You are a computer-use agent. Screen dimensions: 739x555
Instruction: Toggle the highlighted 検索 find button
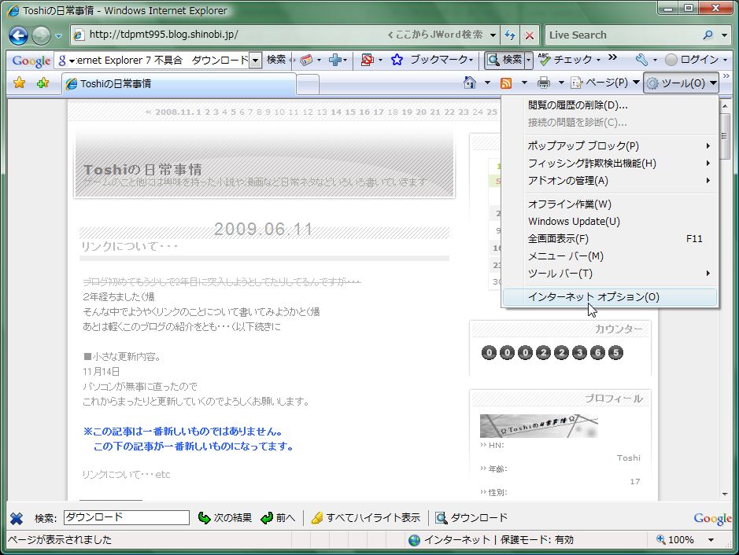point(504,60)
